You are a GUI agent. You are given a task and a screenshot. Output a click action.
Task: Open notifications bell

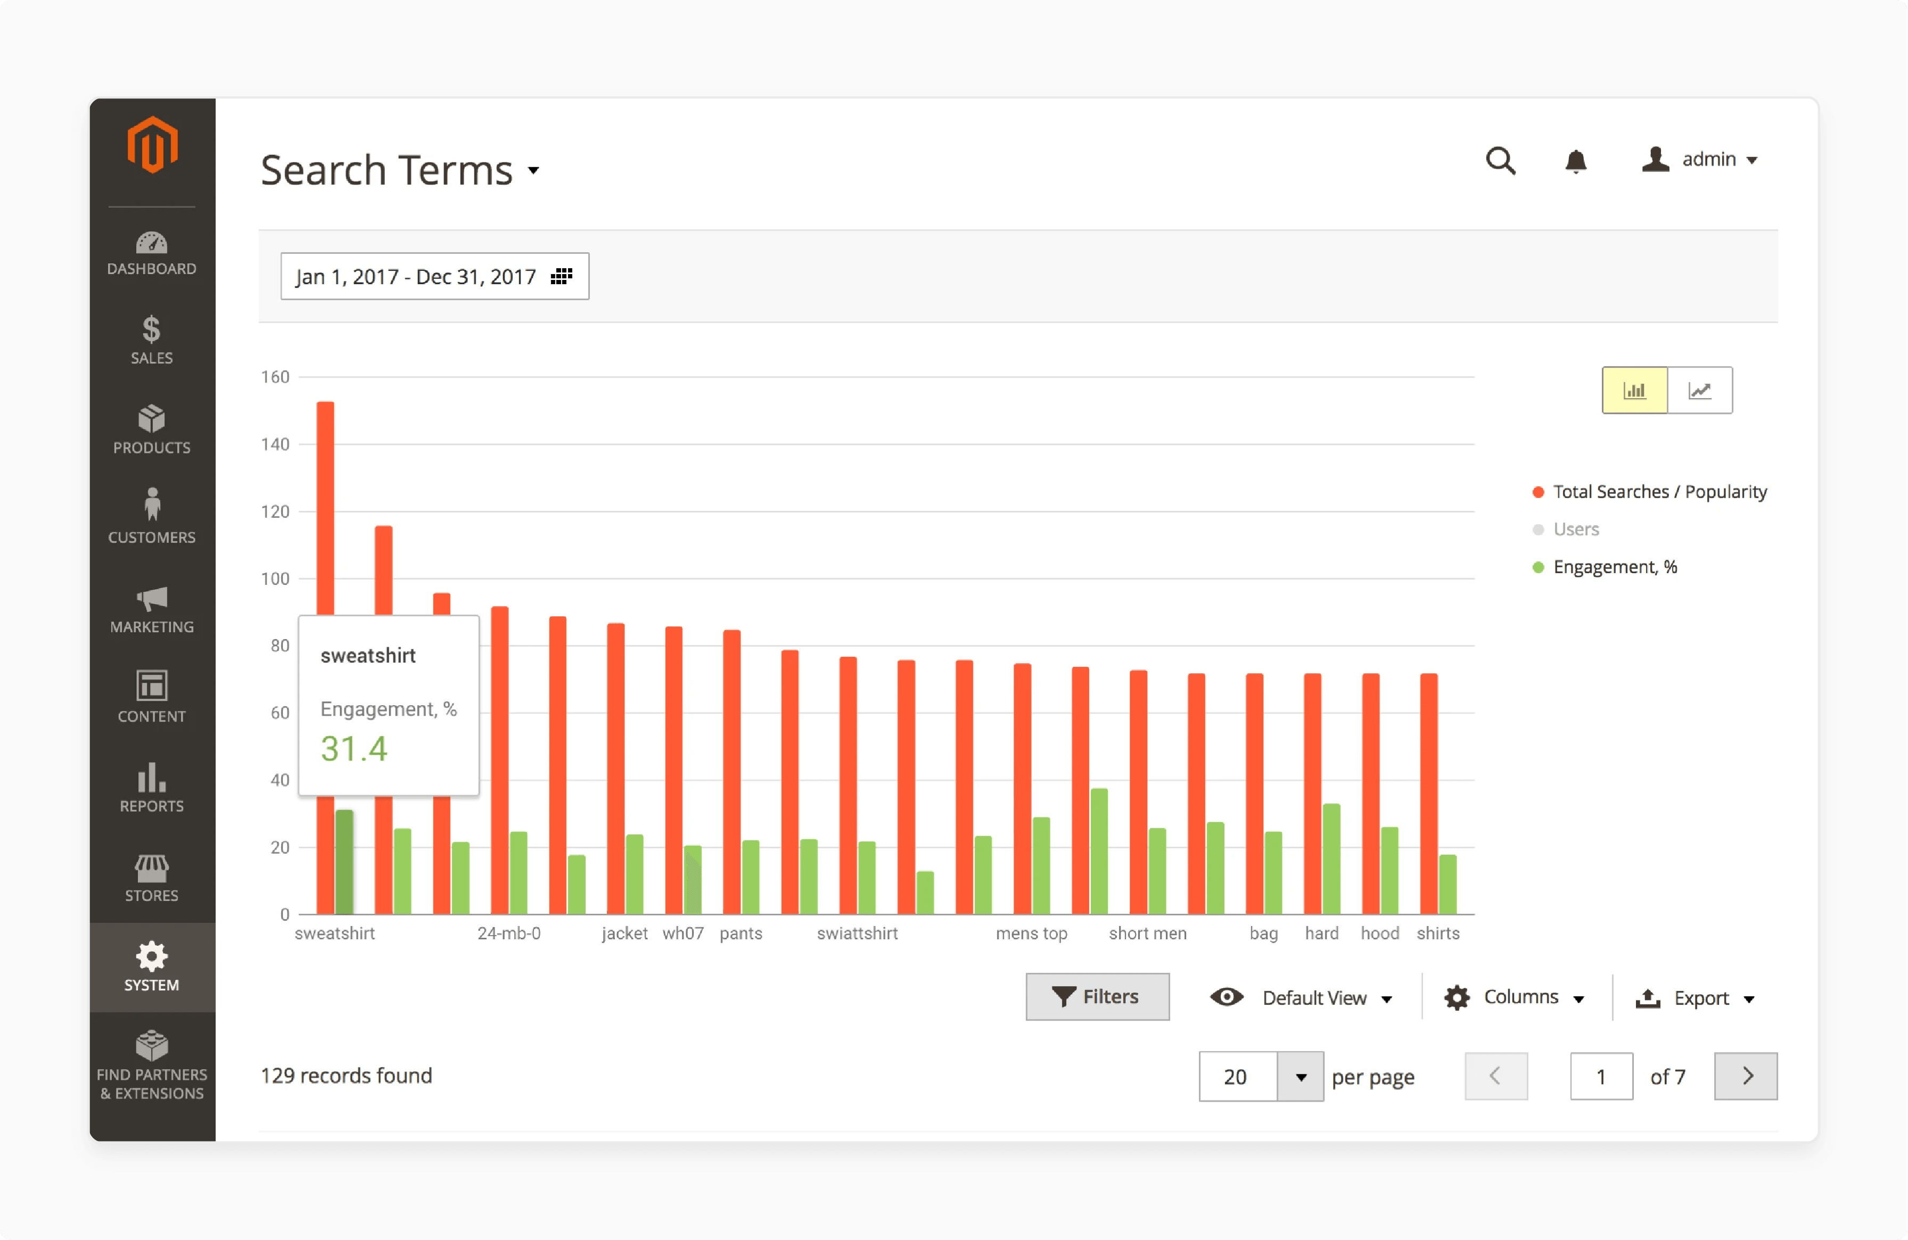1576,160
